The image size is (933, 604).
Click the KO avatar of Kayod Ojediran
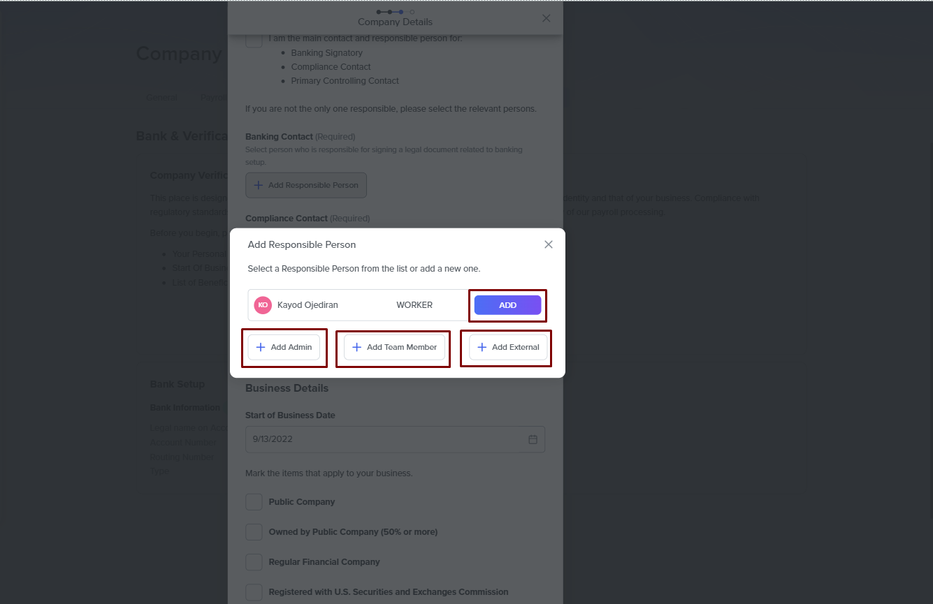coord(263,305)
